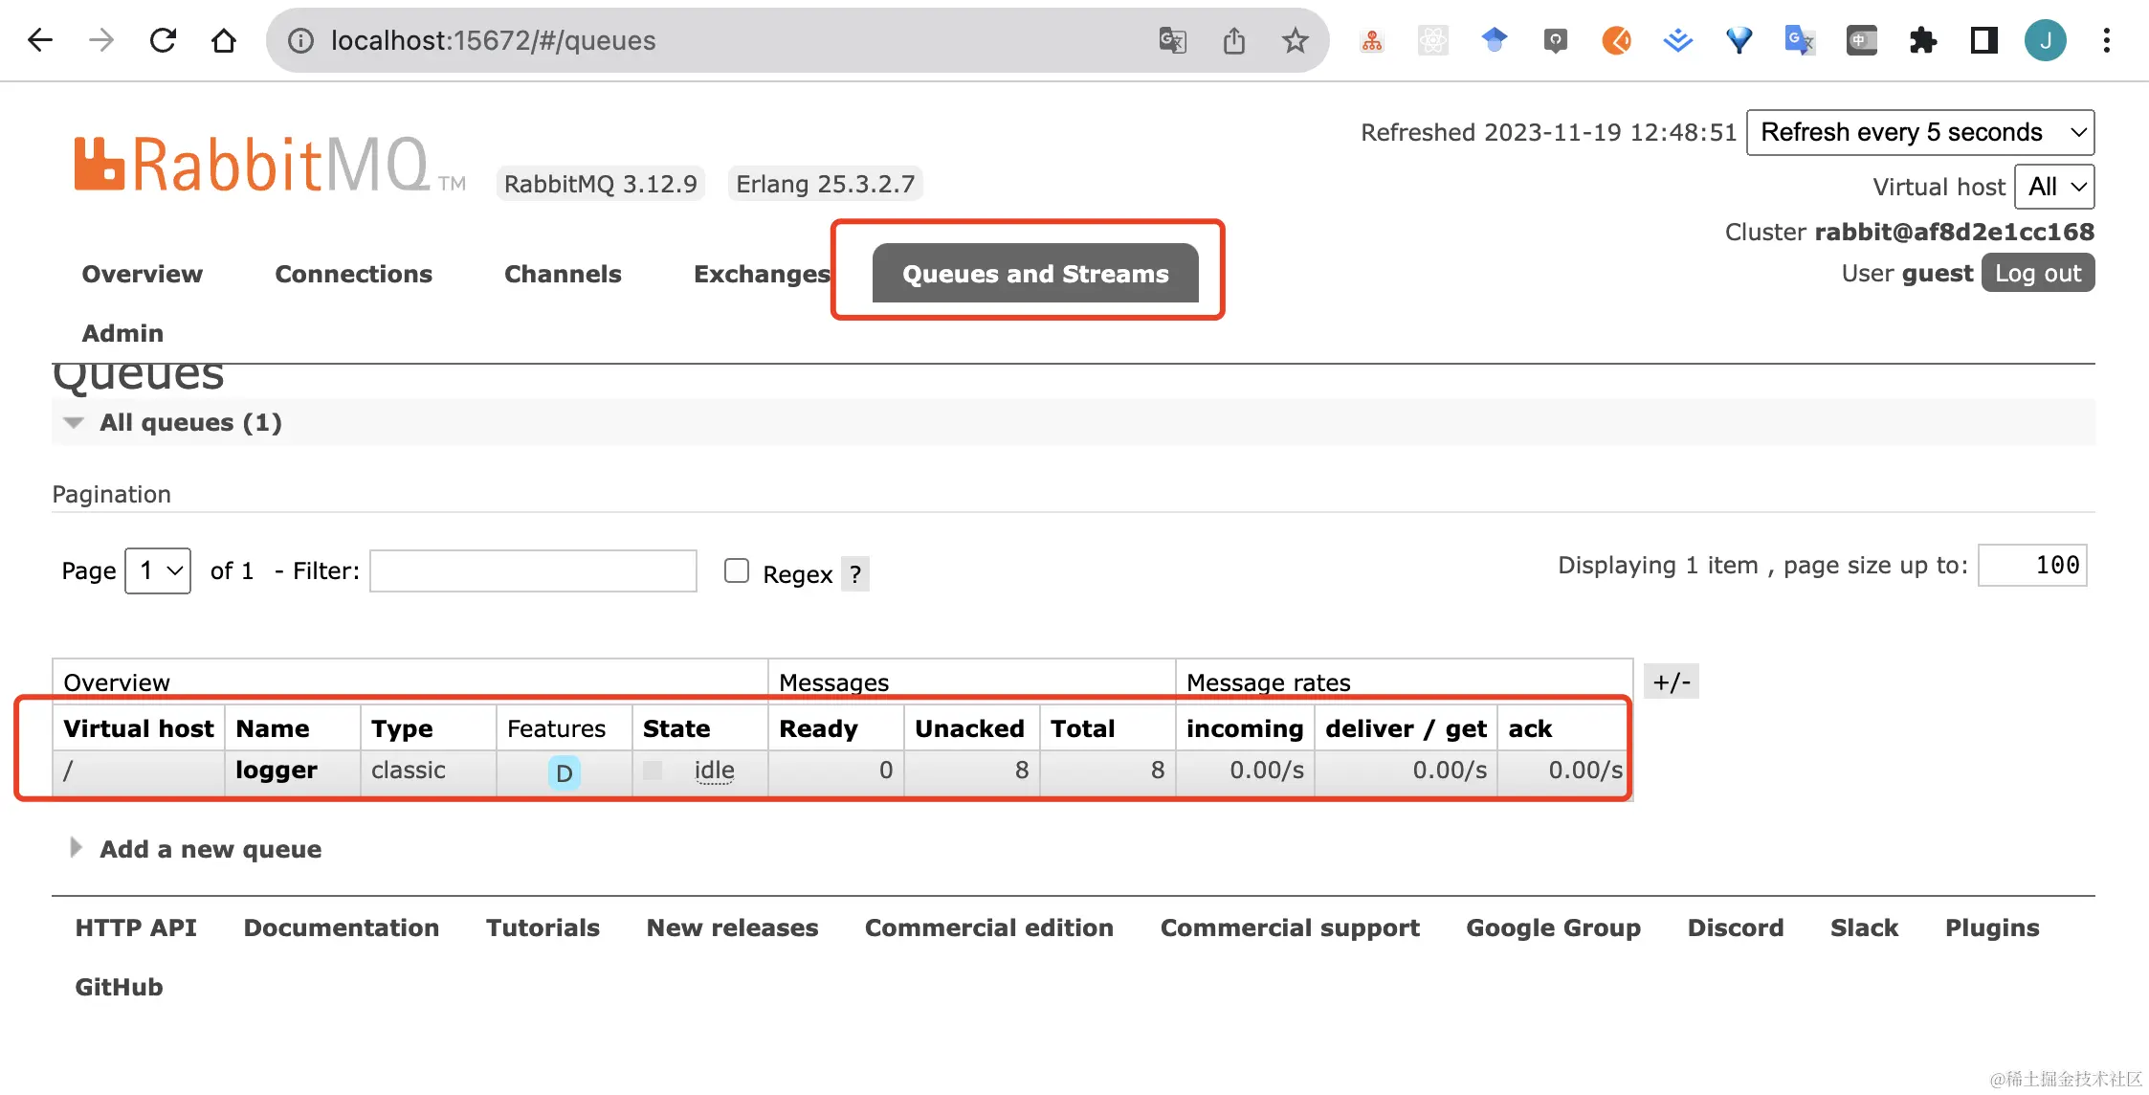Switch to the Connections tab

353,274
